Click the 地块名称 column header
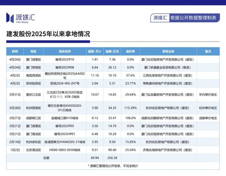226x176 pixels. (65, 51)
